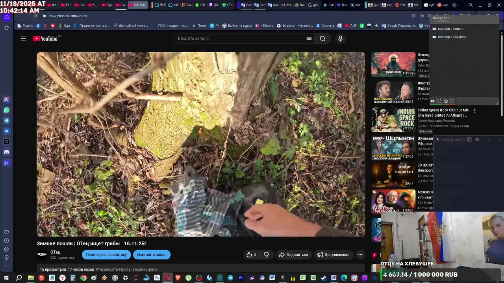
Task: Switch to the Дис browser tab
Action: point(374,5)
